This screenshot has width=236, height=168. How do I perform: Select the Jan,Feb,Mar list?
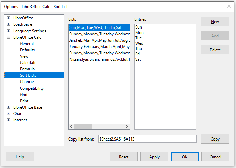pos(99,40)
